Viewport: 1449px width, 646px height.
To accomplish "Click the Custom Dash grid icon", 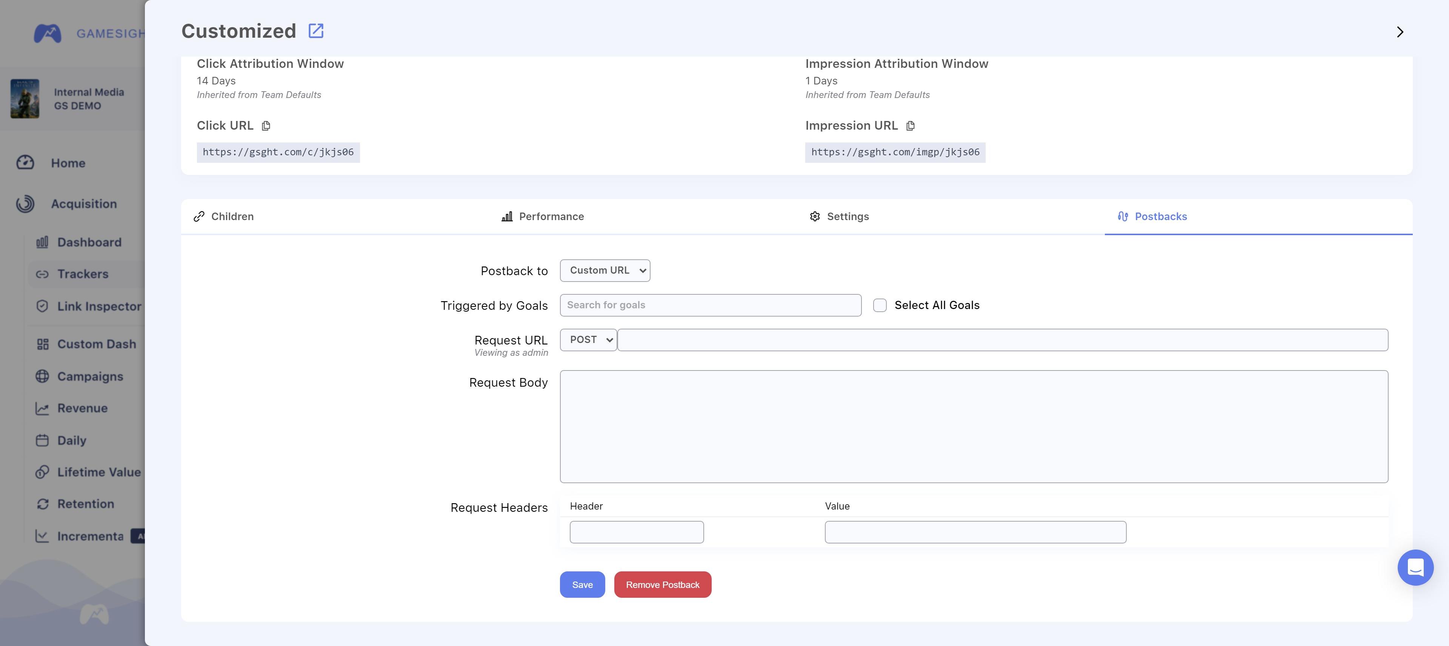I will (x=42, y=344).
